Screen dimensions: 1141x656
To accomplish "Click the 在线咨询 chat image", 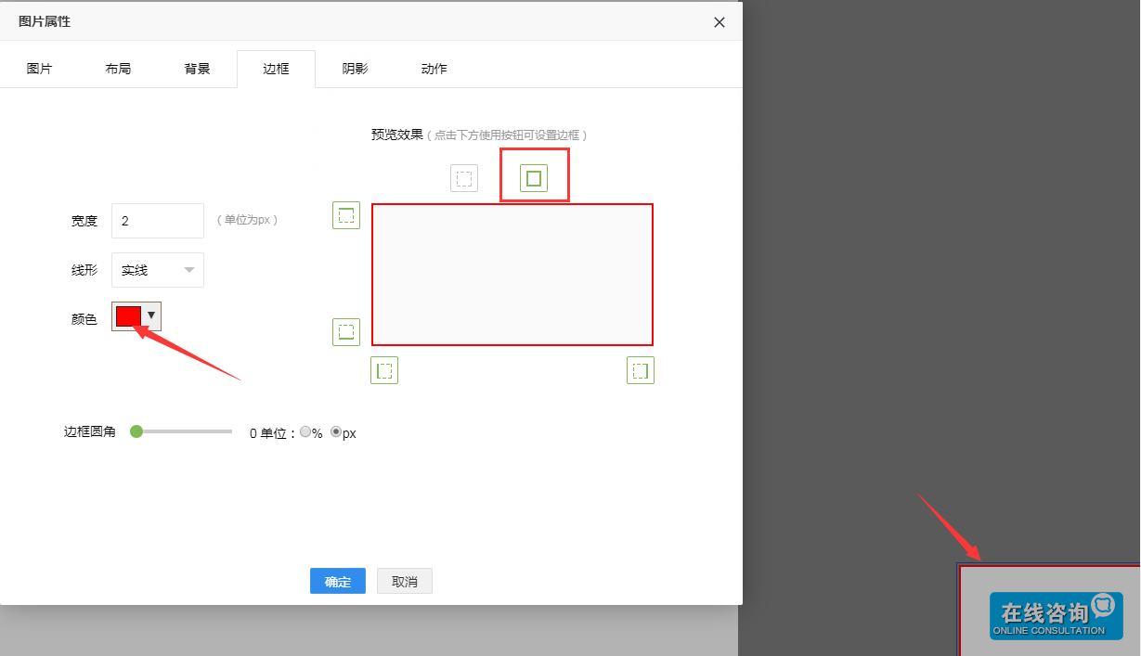I will tap(1056, 616).
